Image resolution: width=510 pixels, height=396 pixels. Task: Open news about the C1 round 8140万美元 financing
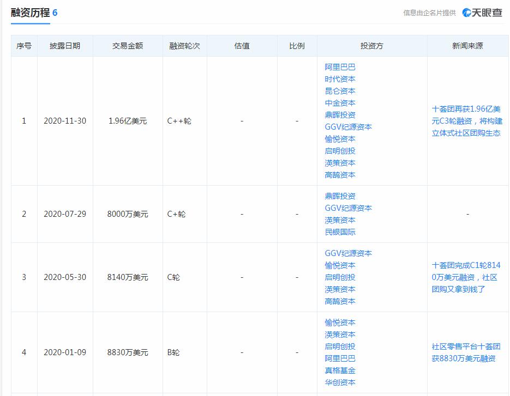[x=467, y=277]
